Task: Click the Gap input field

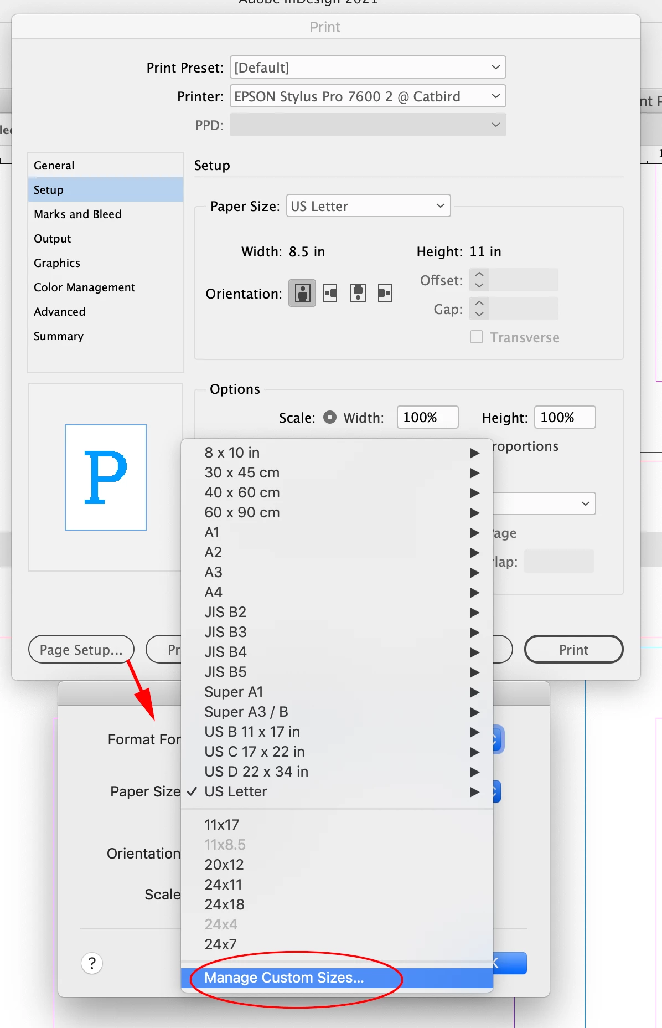Action: pos(524,309)
